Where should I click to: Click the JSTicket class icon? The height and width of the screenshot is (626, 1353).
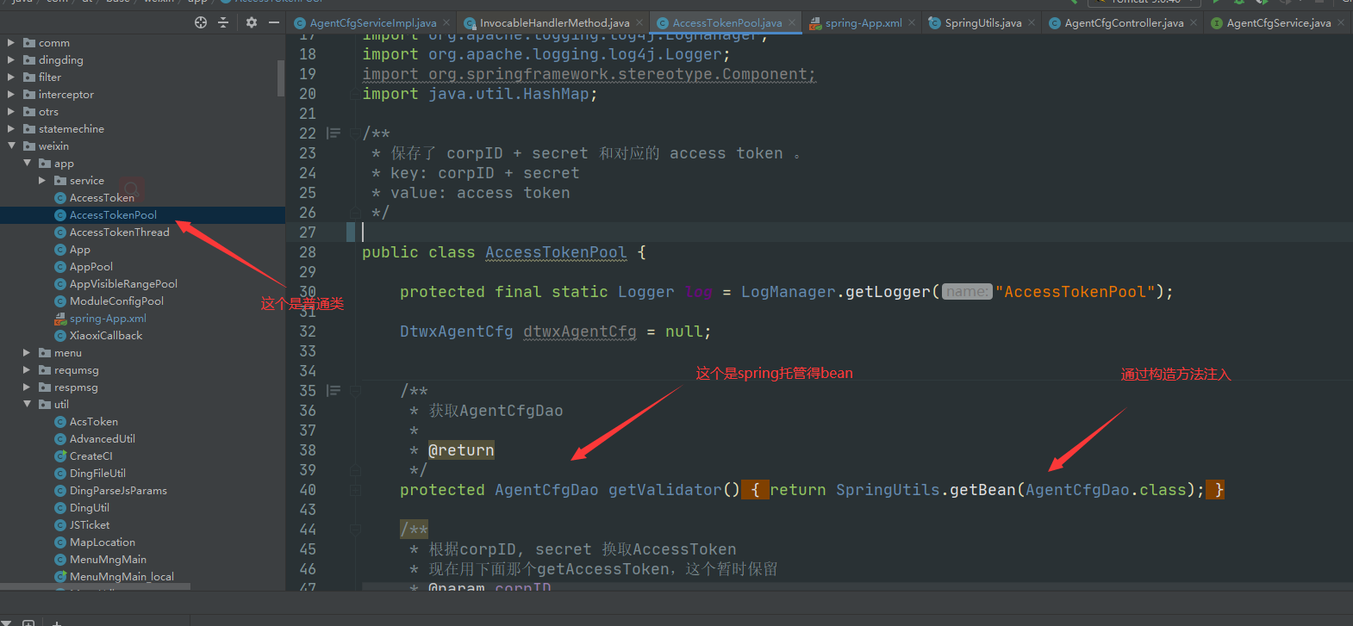point(60,524)
